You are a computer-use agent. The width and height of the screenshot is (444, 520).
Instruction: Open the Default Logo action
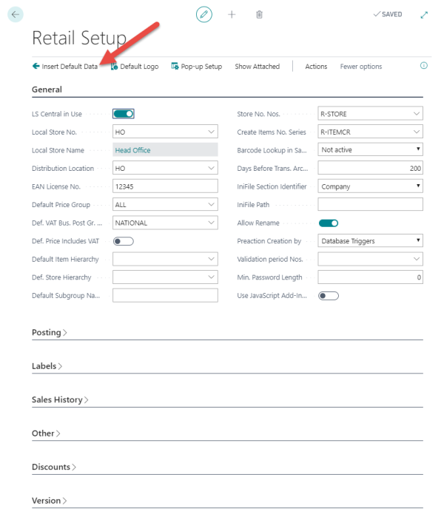135,67
